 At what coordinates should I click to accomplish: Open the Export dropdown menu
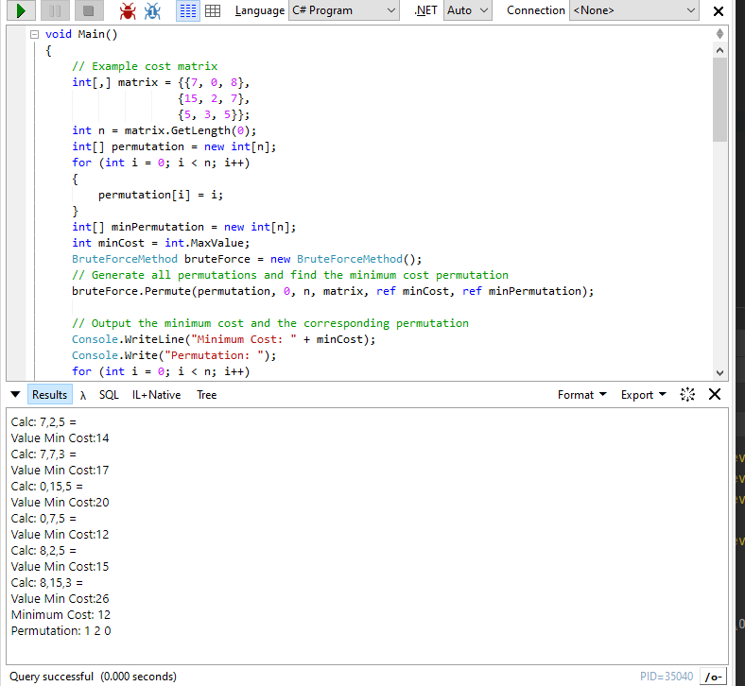643,395
